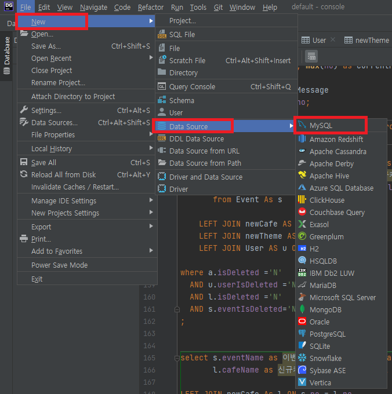Select the H2 database icon
Screen dimensions: 392x394
(x=302, y=249)
